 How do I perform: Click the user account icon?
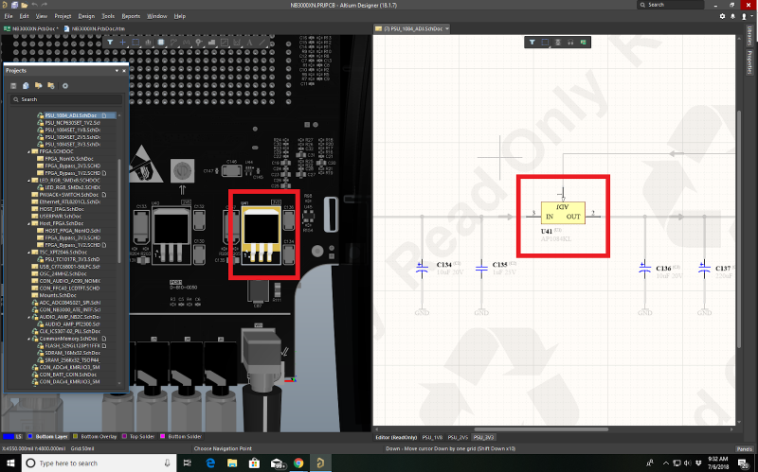click(x=746, y=16)
